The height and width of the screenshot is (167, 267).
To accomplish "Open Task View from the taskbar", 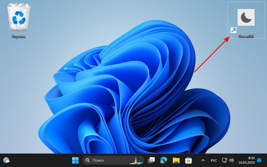I will [151, 160].
